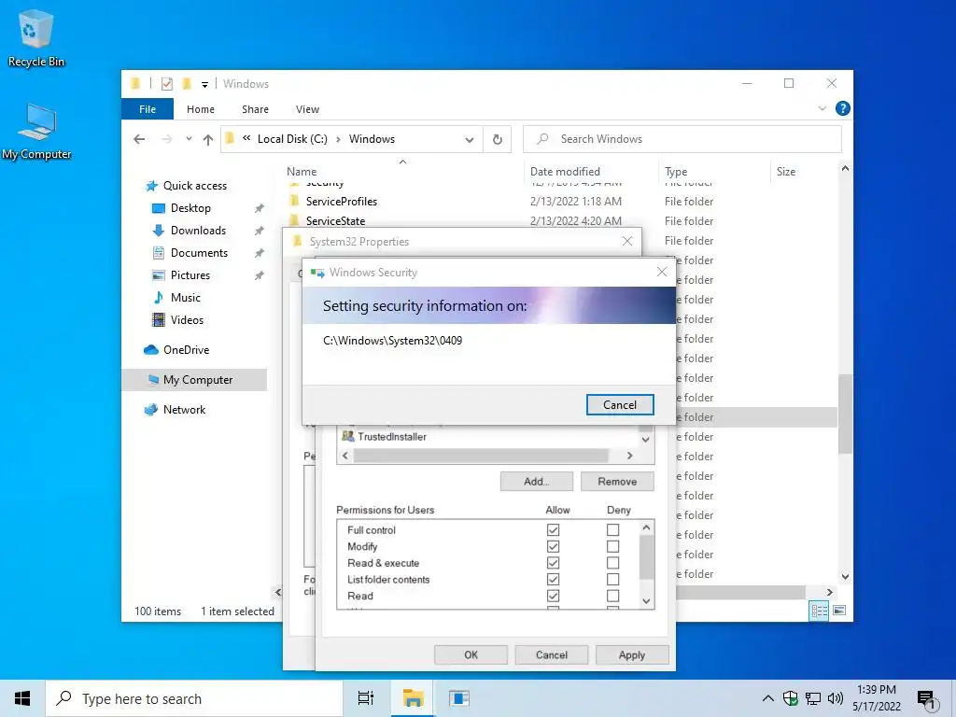Open the volume control tray icon
This screenshot has width=956, height=717.
point(836,698)
